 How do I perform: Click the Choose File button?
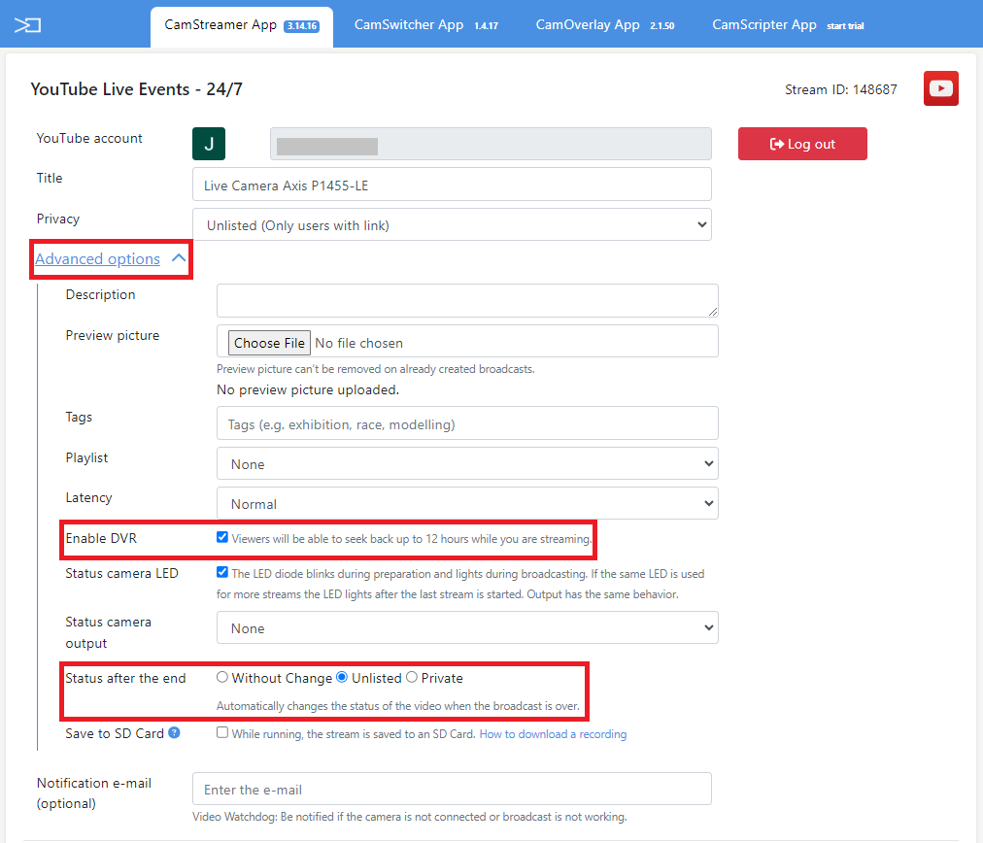click(269, 343)
